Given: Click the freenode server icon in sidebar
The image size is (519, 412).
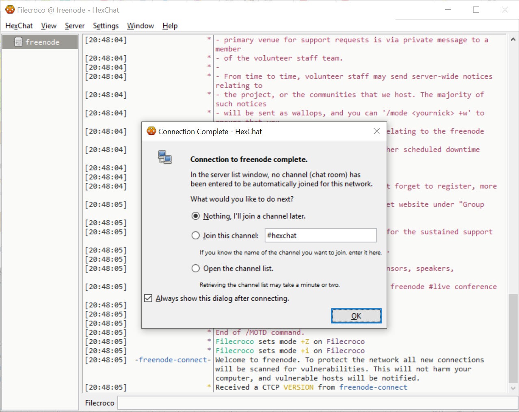Looking at the screenshot, I should point(18,42).
